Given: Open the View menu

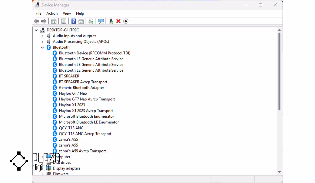Looking at the screenshot, I should click(x=67, y=13).
